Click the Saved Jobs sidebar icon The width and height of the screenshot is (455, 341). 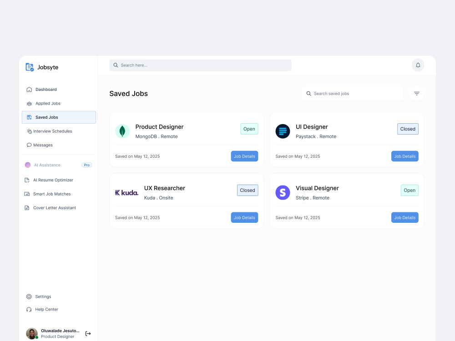29,117
